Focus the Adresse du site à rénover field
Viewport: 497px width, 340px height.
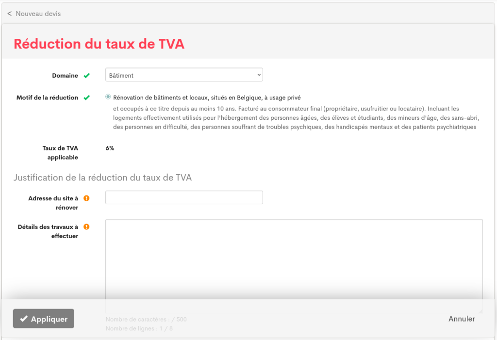tap(183, 197)
